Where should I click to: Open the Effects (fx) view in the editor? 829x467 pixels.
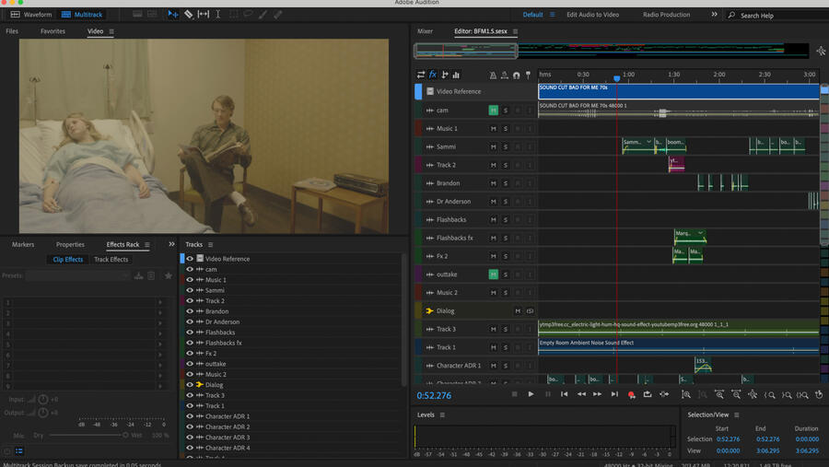coord(433,75)
